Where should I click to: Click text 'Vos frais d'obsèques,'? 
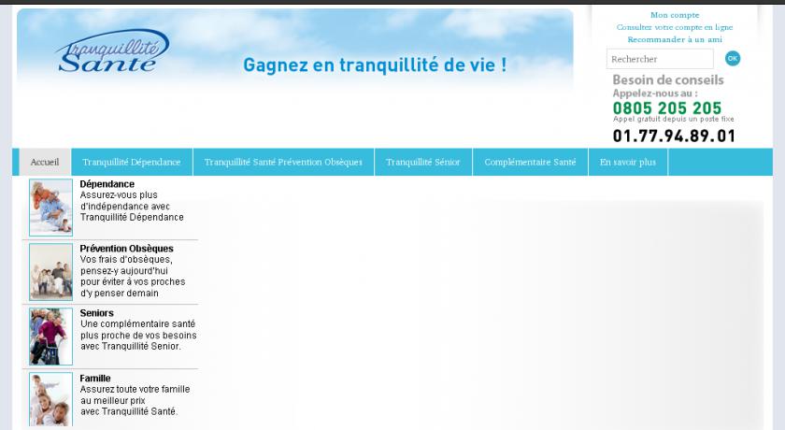coord(126,259)
